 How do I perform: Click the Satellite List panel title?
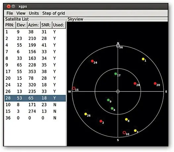click(17, 19)
